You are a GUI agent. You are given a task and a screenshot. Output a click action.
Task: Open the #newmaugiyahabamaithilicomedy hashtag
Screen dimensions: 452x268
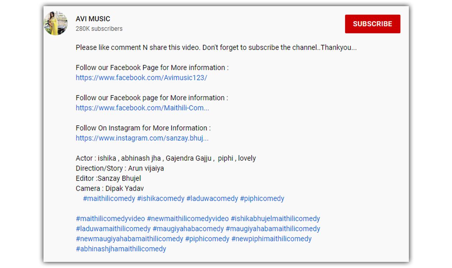[x=129, y=239]
